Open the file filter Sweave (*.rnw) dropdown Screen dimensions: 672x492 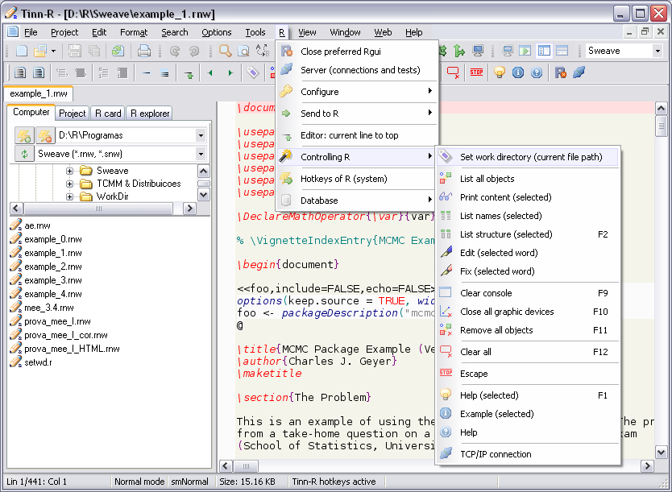click(201, 154)
